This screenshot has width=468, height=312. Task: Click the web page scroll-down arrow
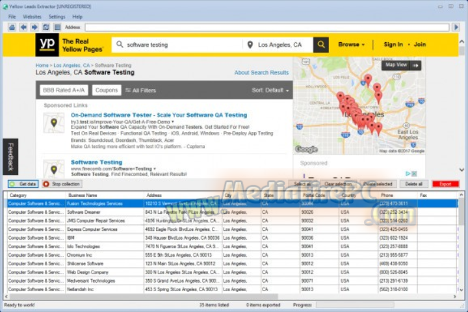(461, 170)
